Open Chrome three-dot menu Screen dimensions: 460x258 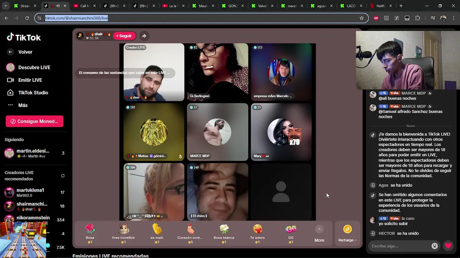tap(453, 18)
